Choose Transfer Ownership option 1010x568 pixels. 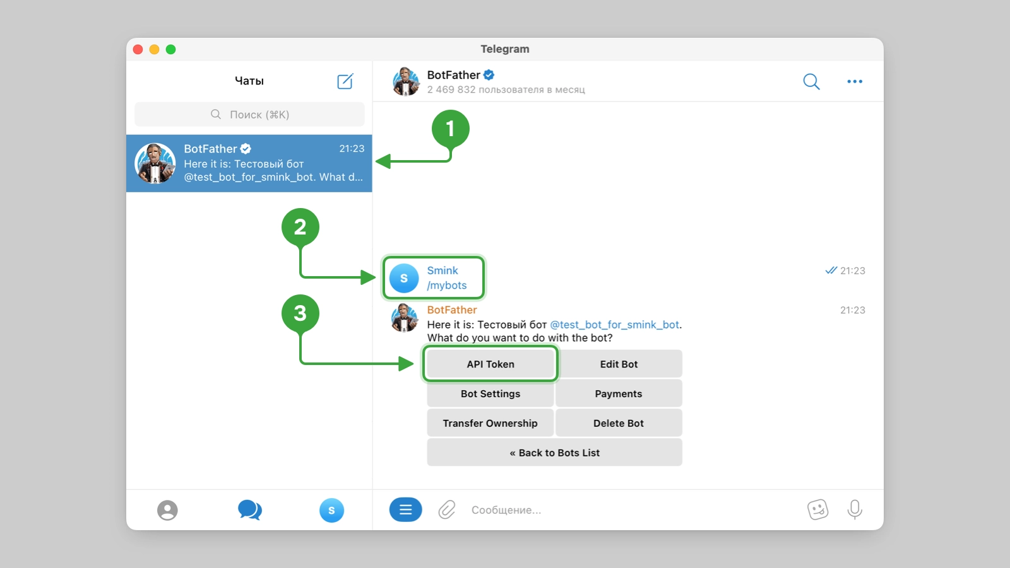coord(490,423)
